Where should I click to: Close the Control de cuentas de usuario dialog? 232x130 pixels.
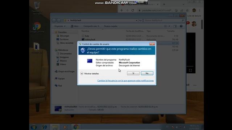coord(152,44)
